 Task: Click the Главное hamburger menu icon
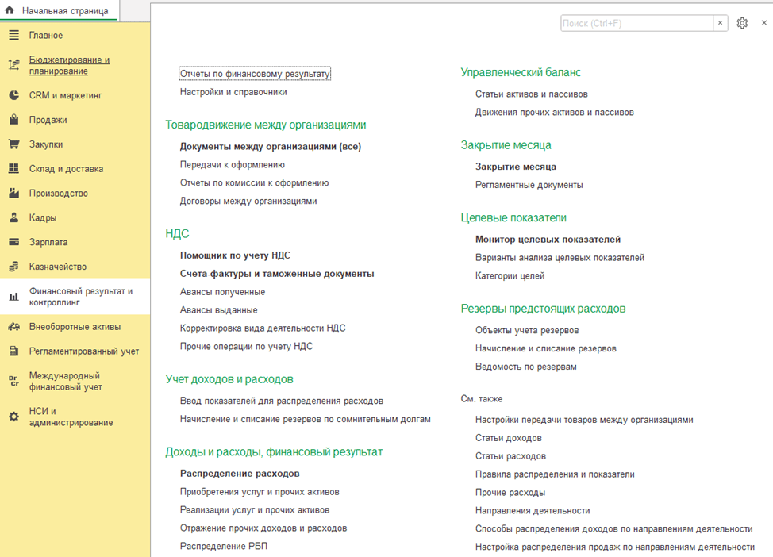(x=13, y=36)
